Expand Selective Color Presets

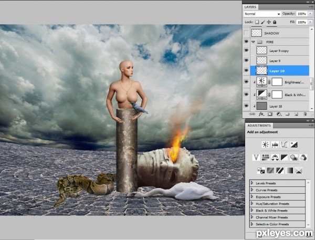251,224
